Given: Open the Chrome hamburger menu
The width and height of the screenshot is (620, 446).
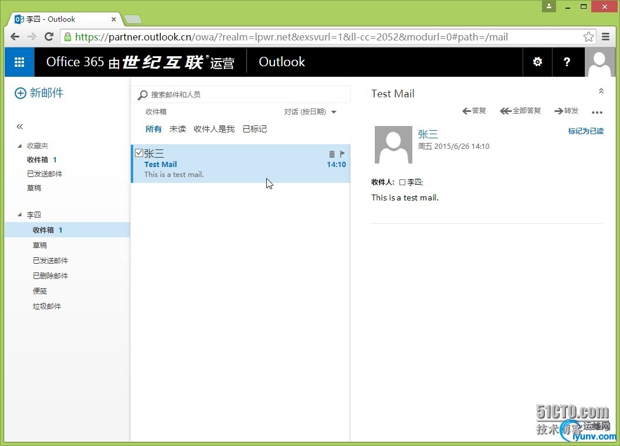Looking at the screenshot, I should 605,37.
